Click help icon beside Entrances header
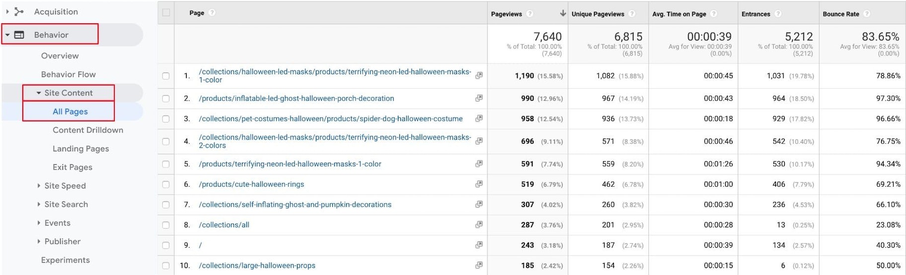This screenshot has width=906, height=275. [778, 14]
